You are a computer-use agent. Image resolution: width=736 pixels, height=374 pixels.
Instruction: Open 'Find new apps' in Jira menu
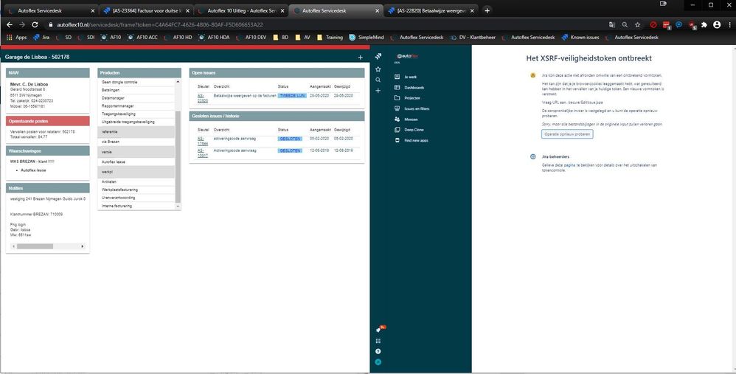[412, 140]
